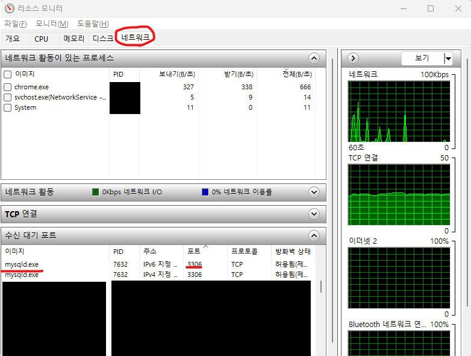
Task: Expand the 네트워크 활동 section
Action: point(314,192)
